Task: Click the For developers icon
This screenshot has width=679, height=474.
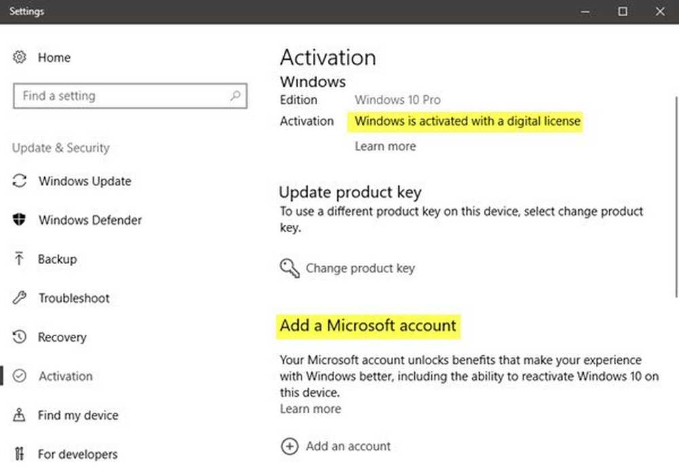Action: [x=18, y=454]
